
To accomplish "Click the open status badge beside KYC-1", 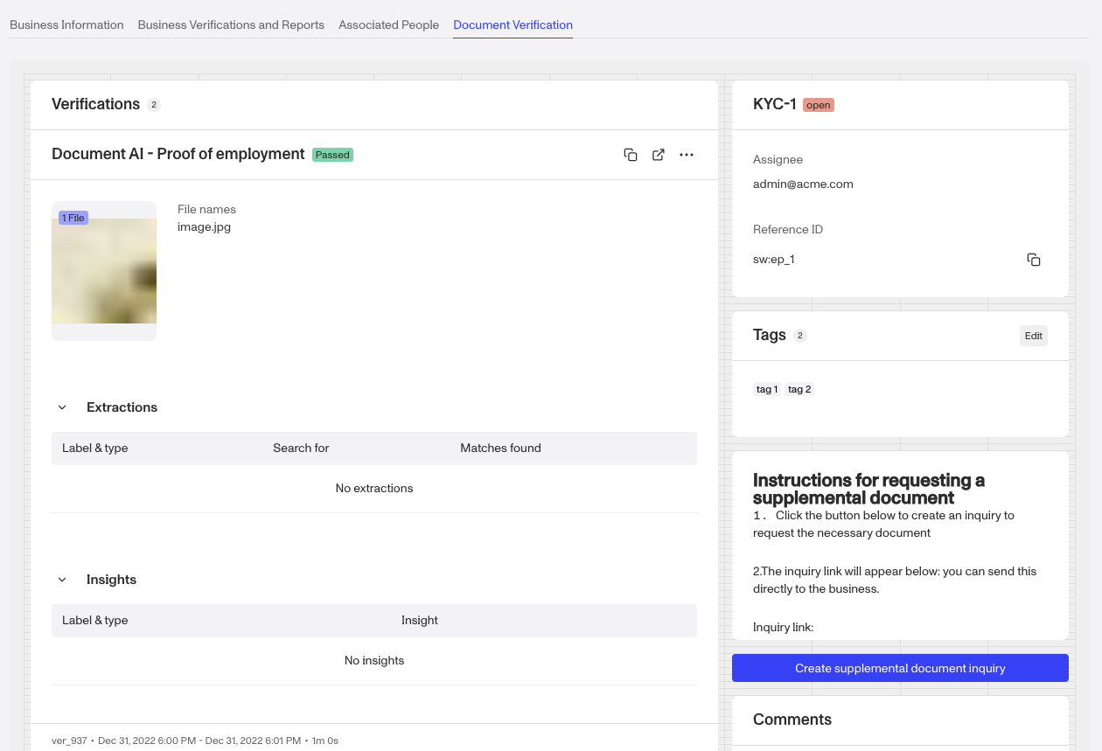I will coord(818,105).
